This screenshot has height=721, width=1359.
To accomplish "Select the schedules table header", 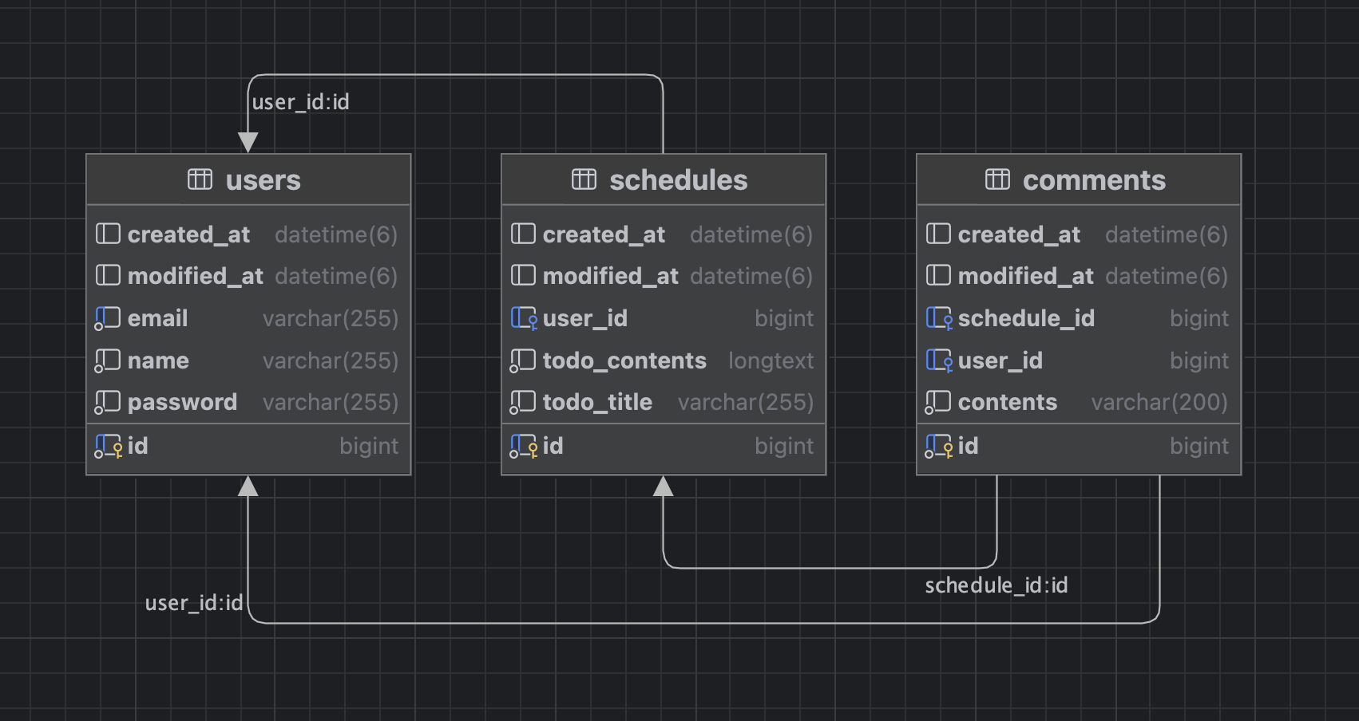I will point(664,179).
